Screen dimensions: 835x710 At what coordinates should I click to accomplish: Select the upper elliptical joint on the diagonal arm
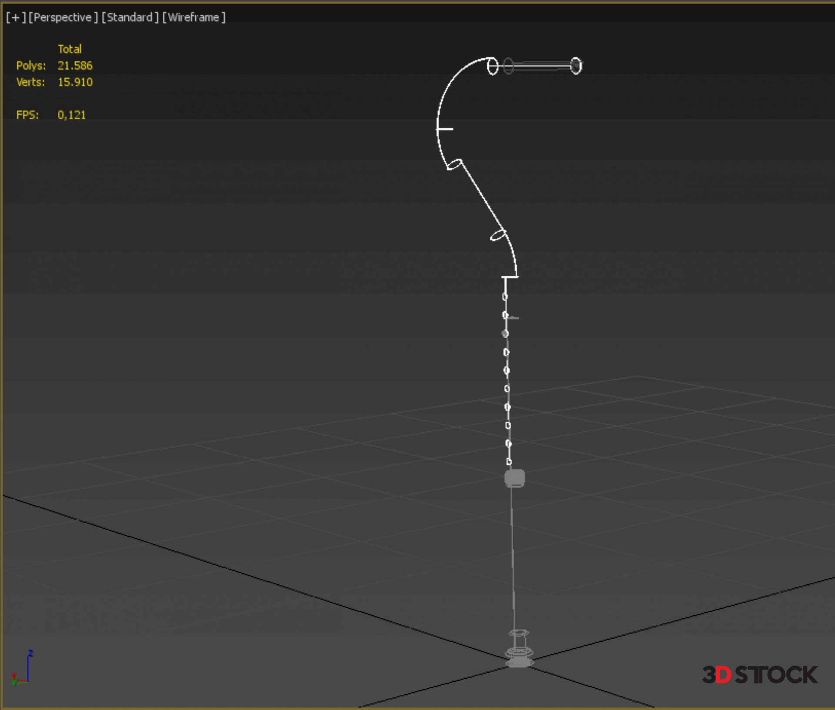(454, 164)
